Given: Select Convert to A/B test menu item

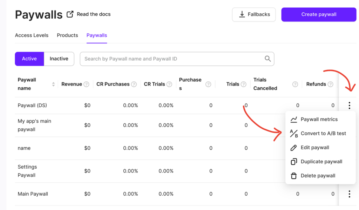Looking at the screenshot, I should coord(323,134).
